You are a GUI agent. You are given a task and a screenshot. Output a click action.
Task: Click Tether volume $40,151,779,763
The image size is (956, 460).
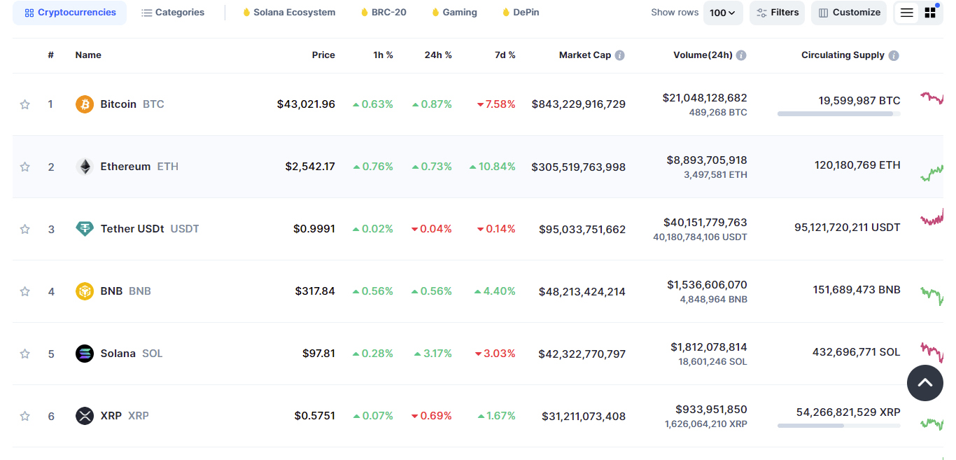(705, 223)
